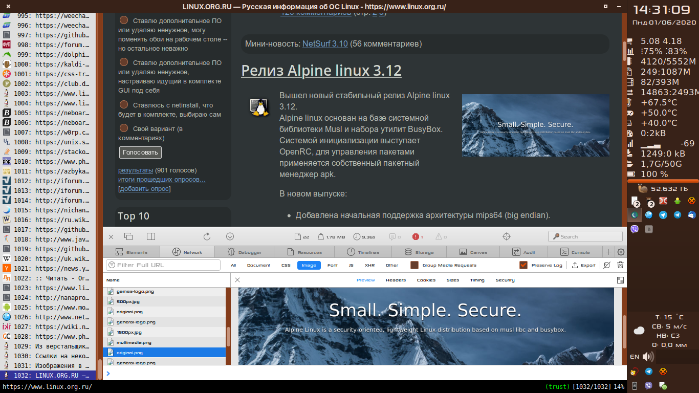Detach inspector into separate window

click(128, 236)
